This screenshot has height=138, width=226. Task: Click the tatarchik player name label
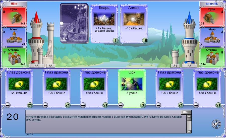(x=212, y=4)
